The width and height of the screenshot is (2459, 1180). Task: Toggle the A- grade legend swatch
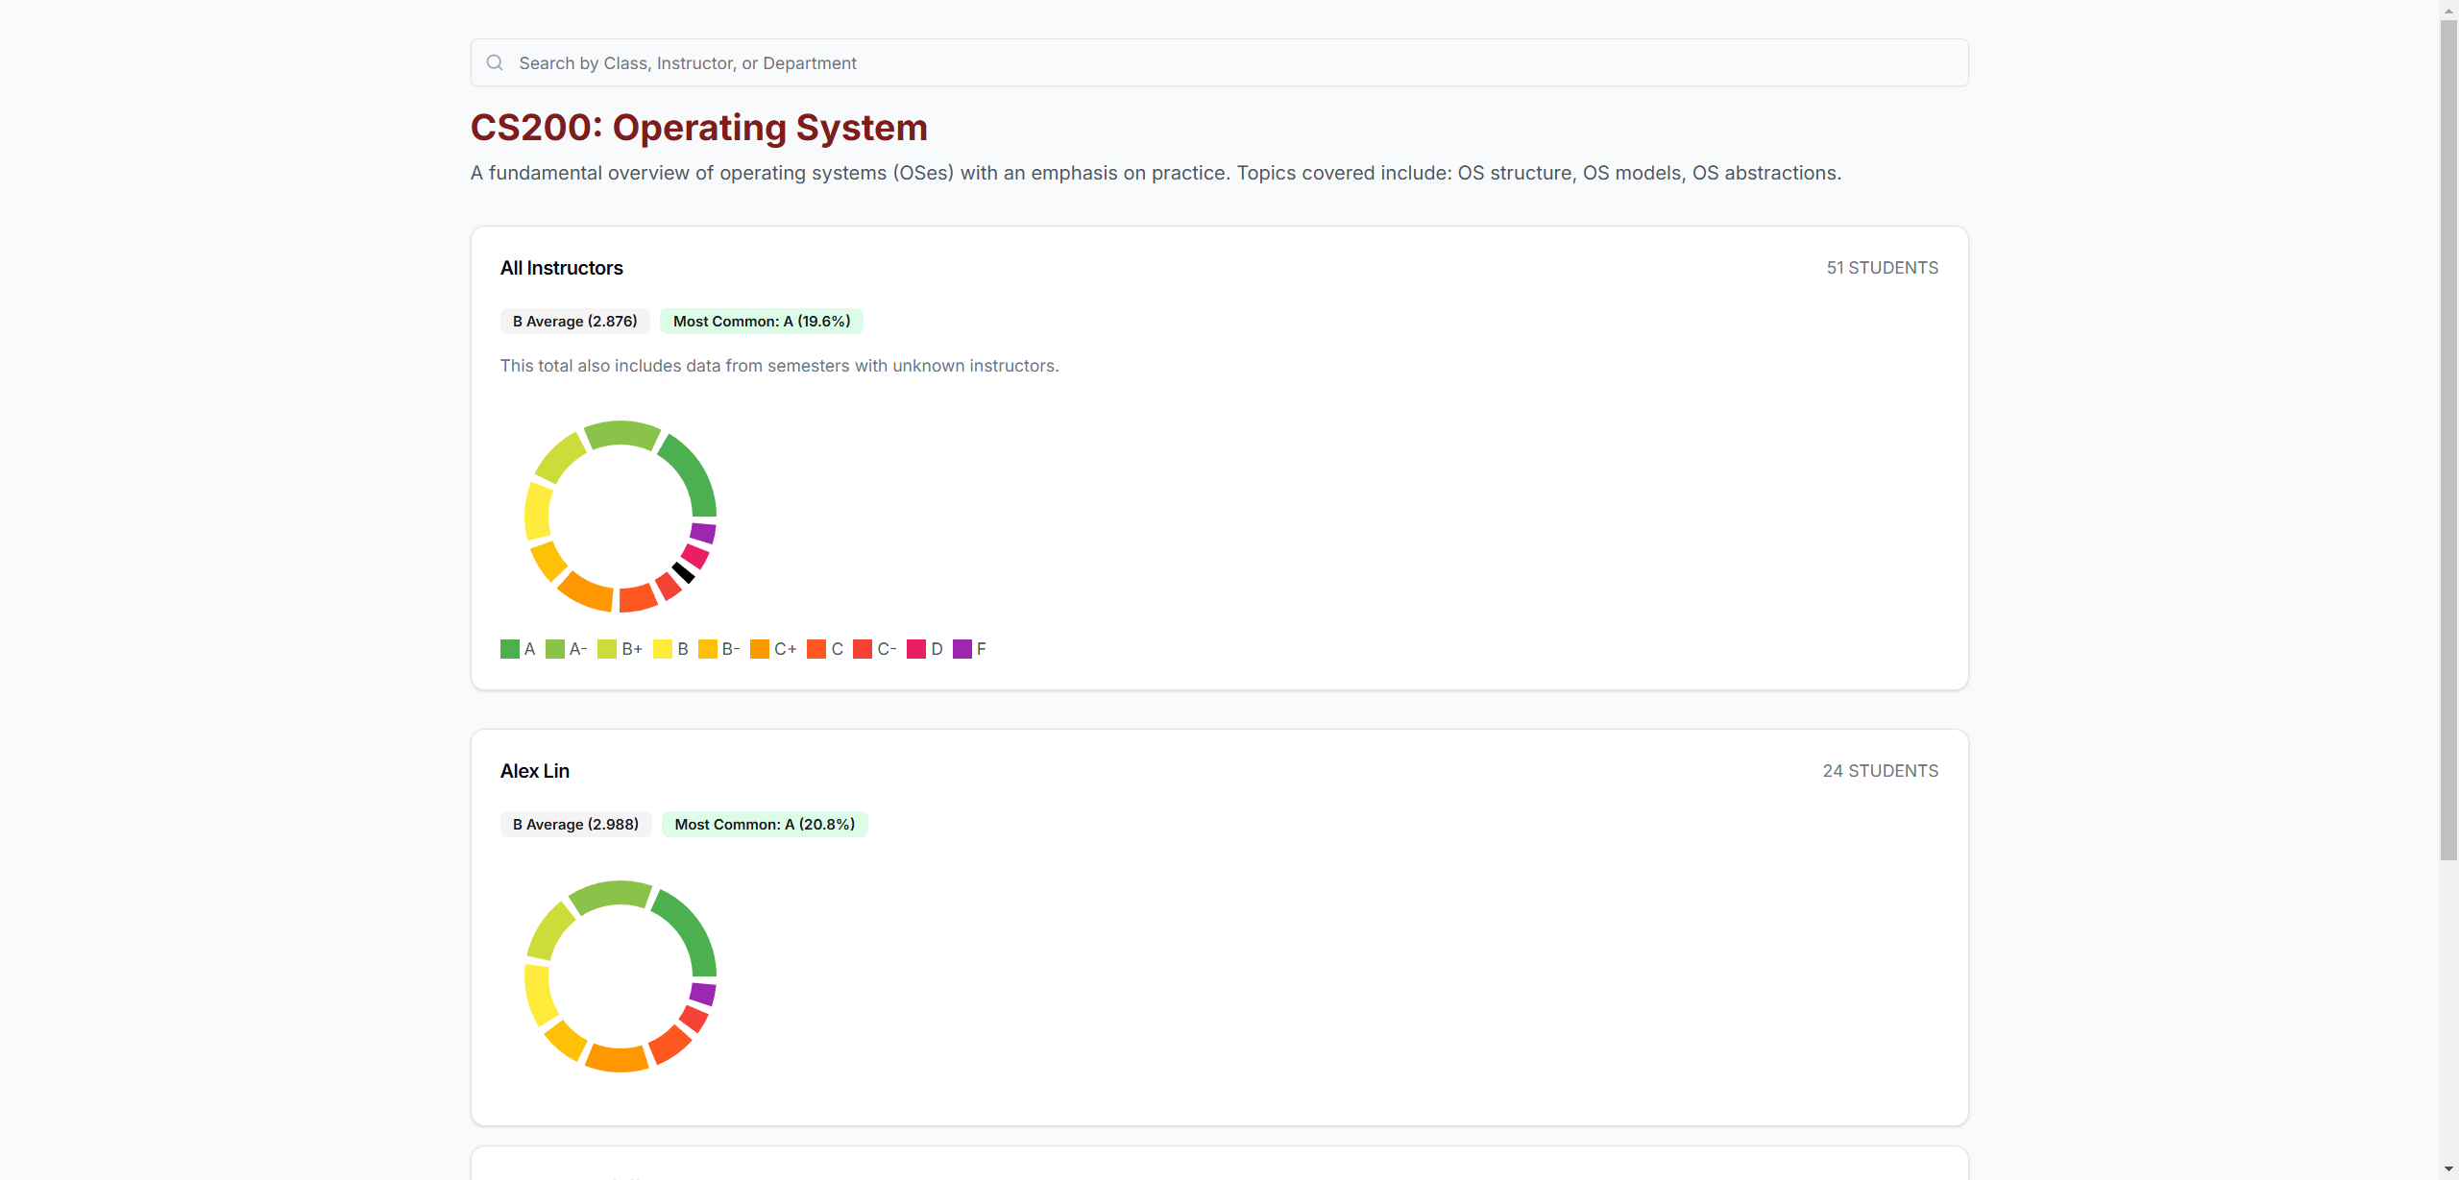(555, 649)
